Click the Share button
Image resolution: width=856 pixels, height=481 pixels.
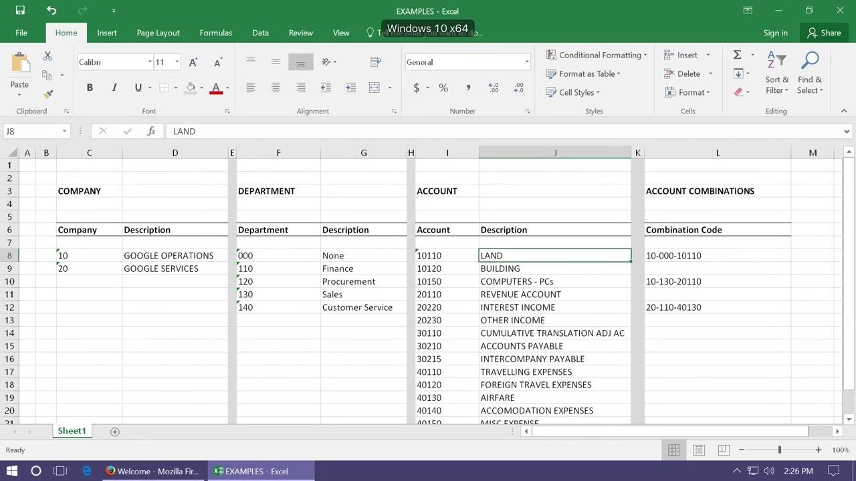pos(824,33)
